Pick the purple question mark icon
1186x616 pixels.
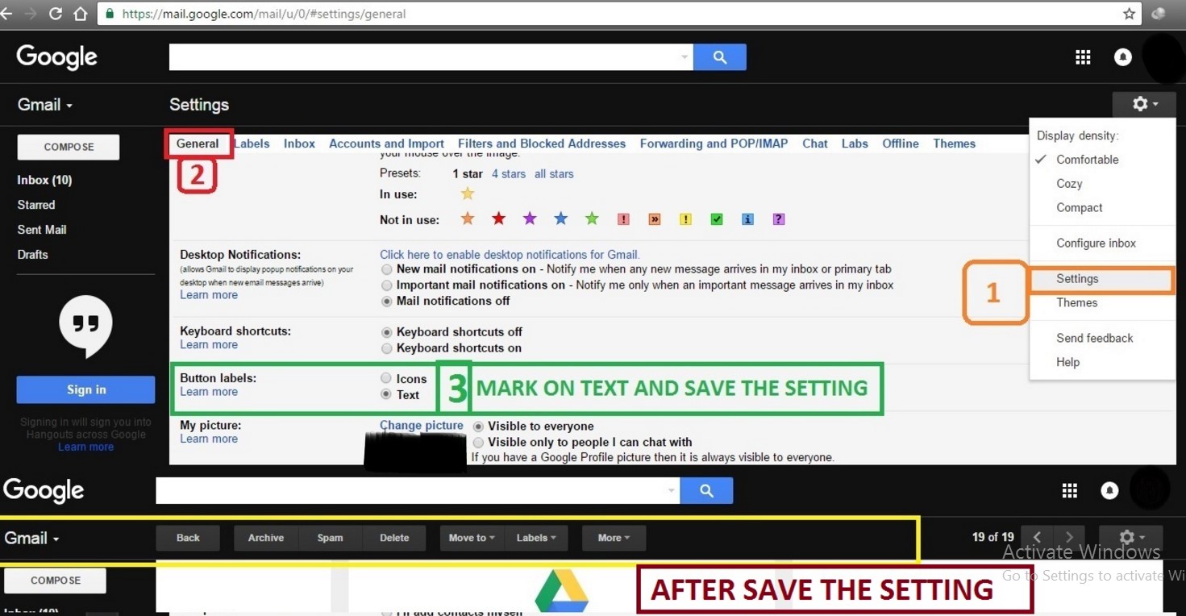pos(779,219)
